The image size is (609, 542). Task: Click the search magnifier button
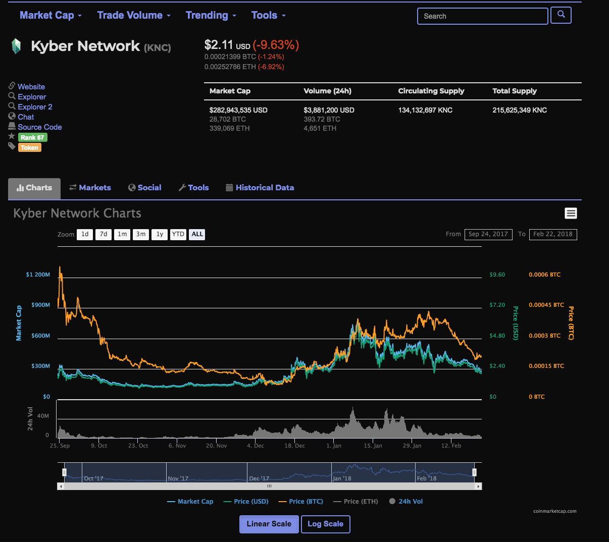(561, 15)
